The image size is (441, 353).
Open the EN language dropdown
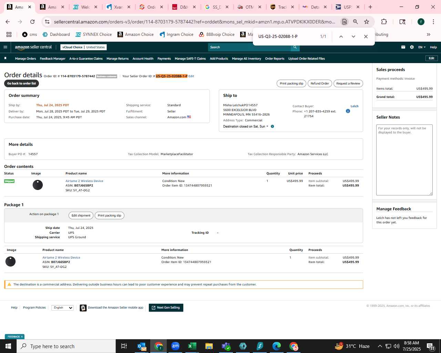pos(422,47)
